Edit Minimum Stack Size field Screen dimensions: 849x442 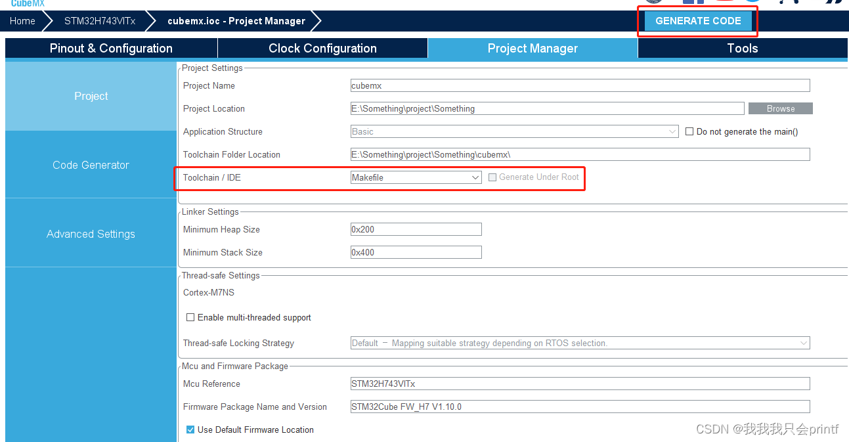coord(416,252)
